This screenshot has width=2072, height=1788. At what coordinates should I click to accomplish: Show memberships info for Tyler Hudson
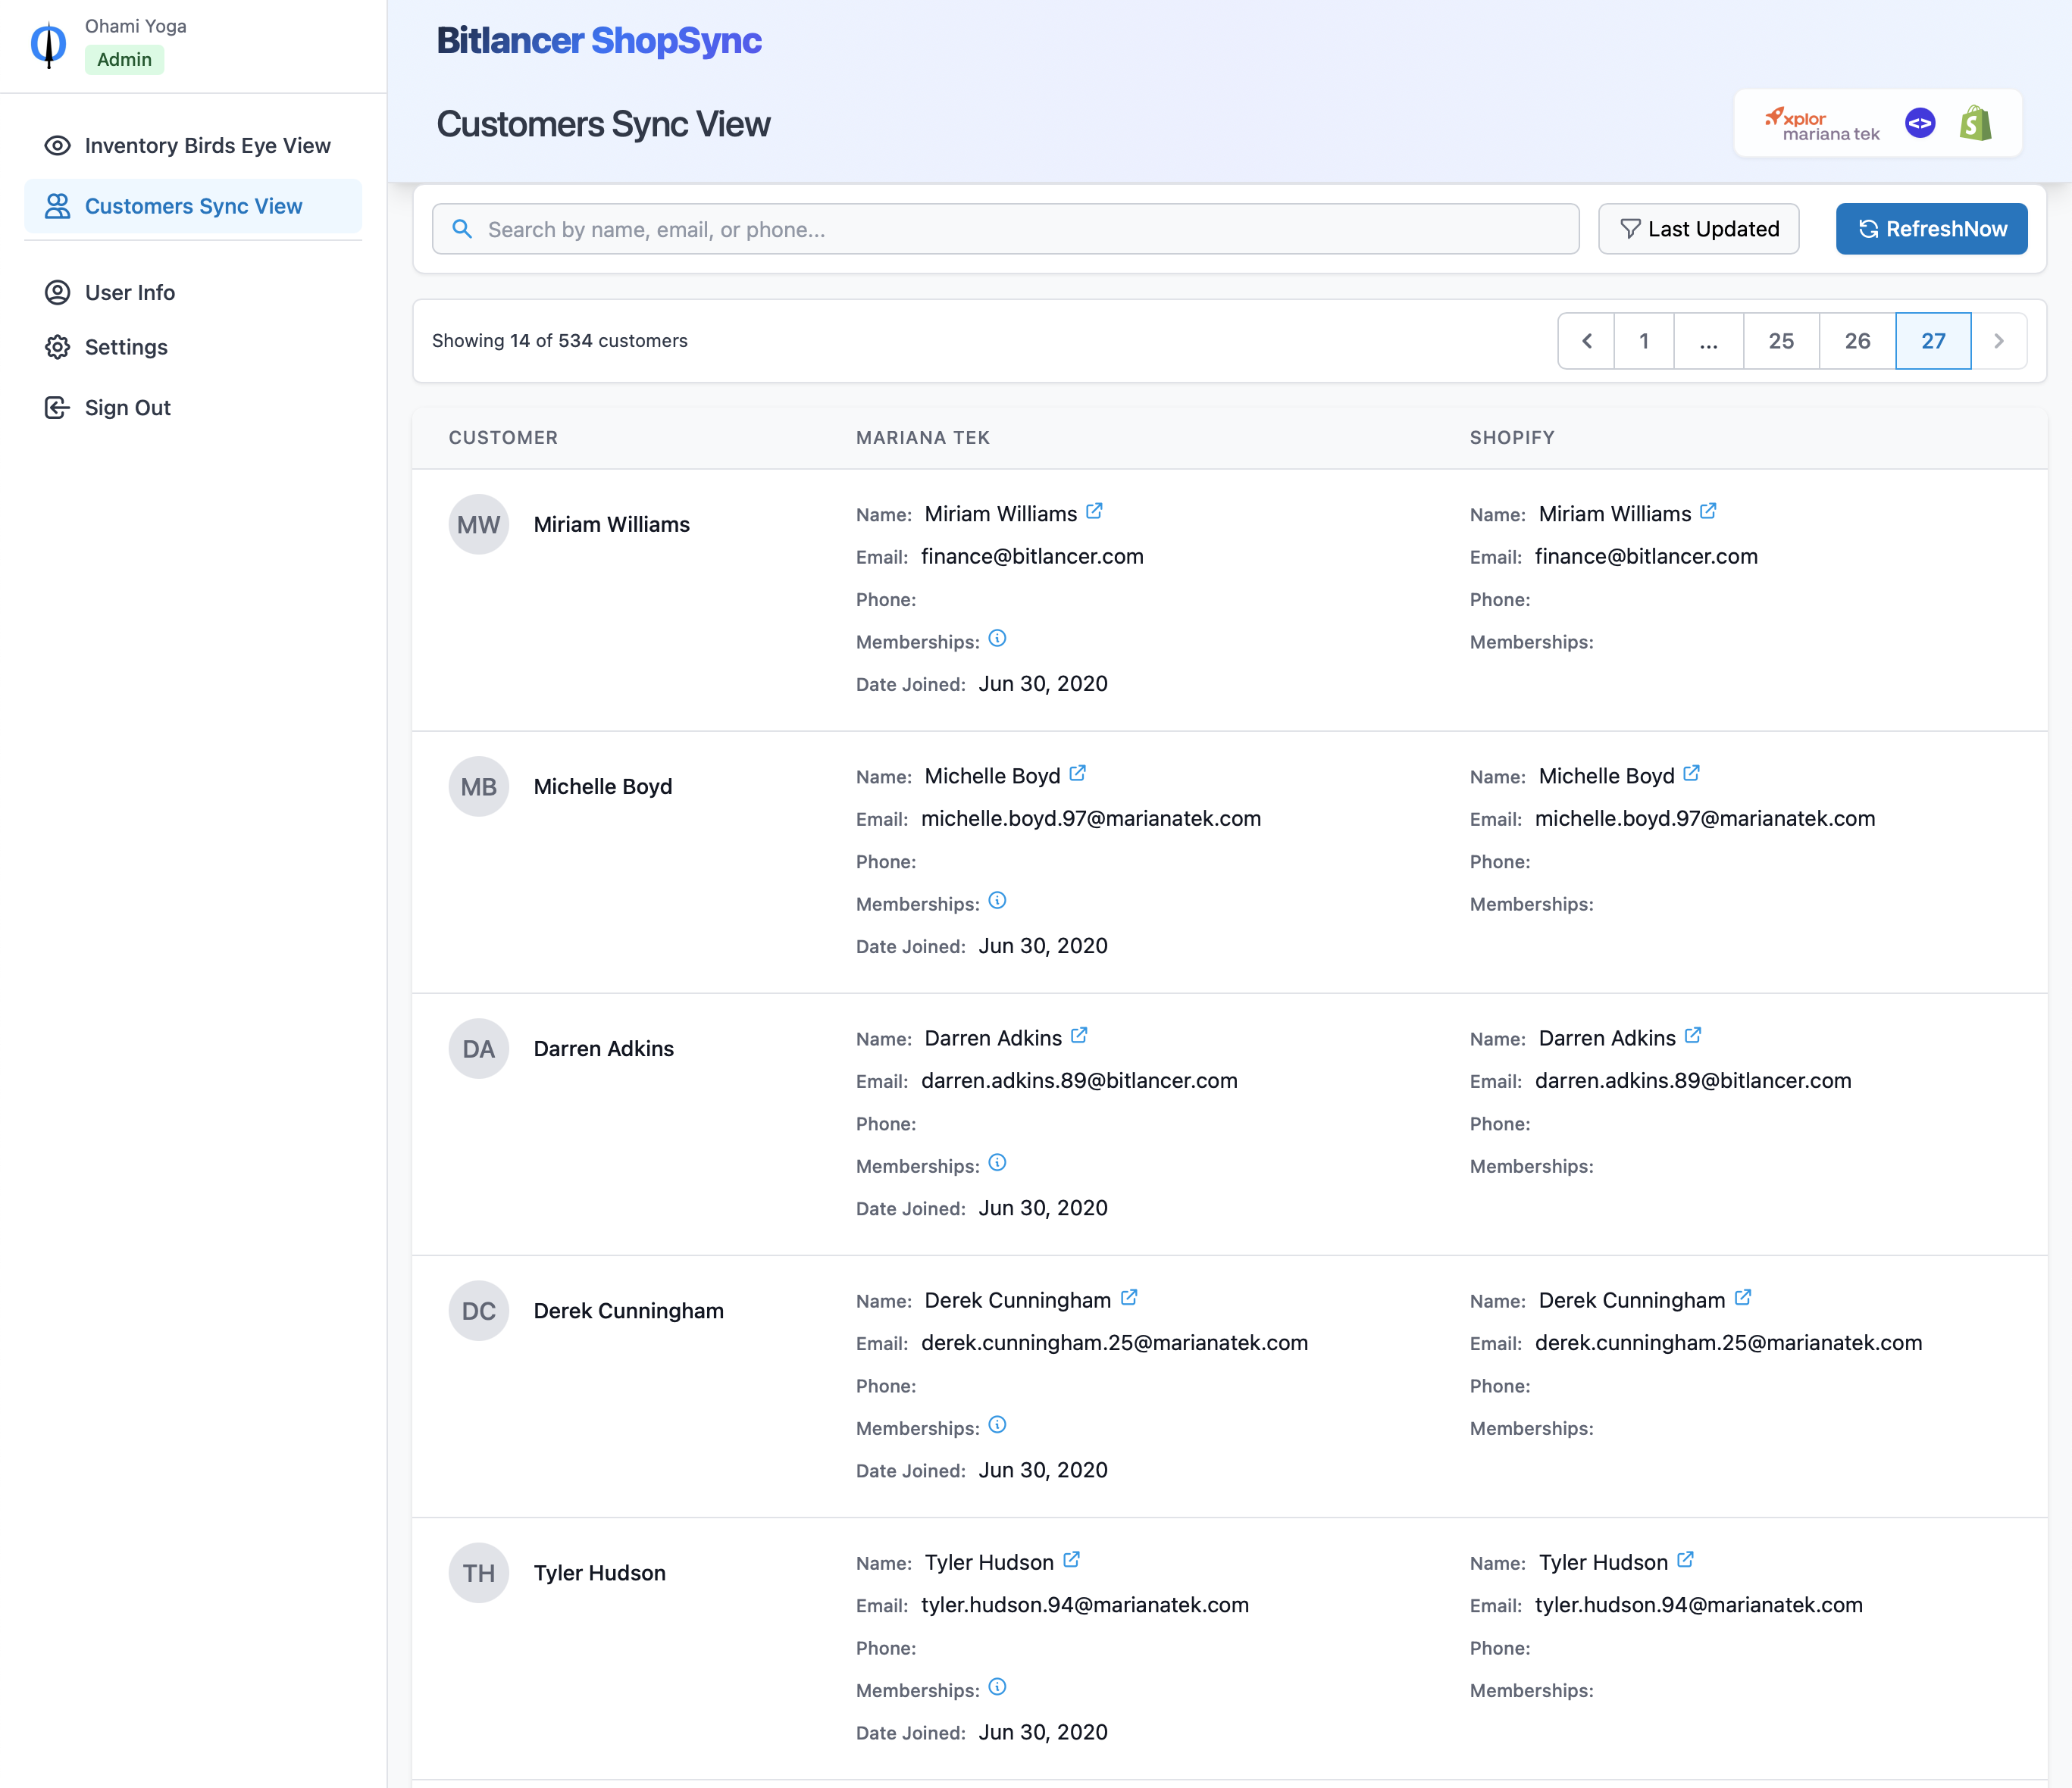[997, 1687]
